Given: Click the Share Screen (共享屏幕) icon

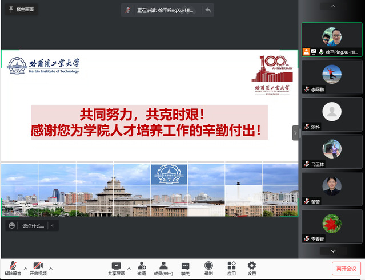Looking at the screenshot, I should click(x=117, y=267).
